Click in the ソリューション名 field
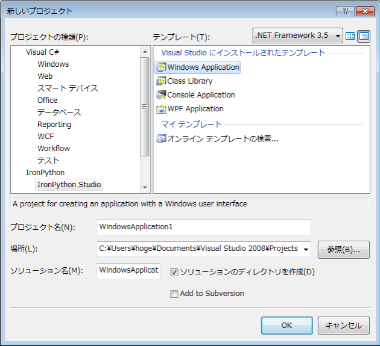This screenshot has width=380, height=346. point(128,271)
